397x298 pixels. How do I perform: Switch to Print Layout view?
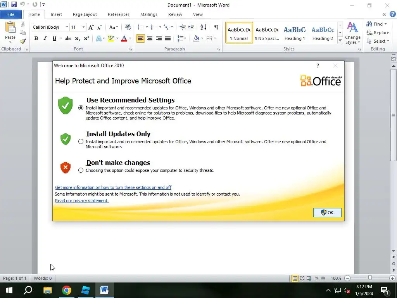pos(295,278)
